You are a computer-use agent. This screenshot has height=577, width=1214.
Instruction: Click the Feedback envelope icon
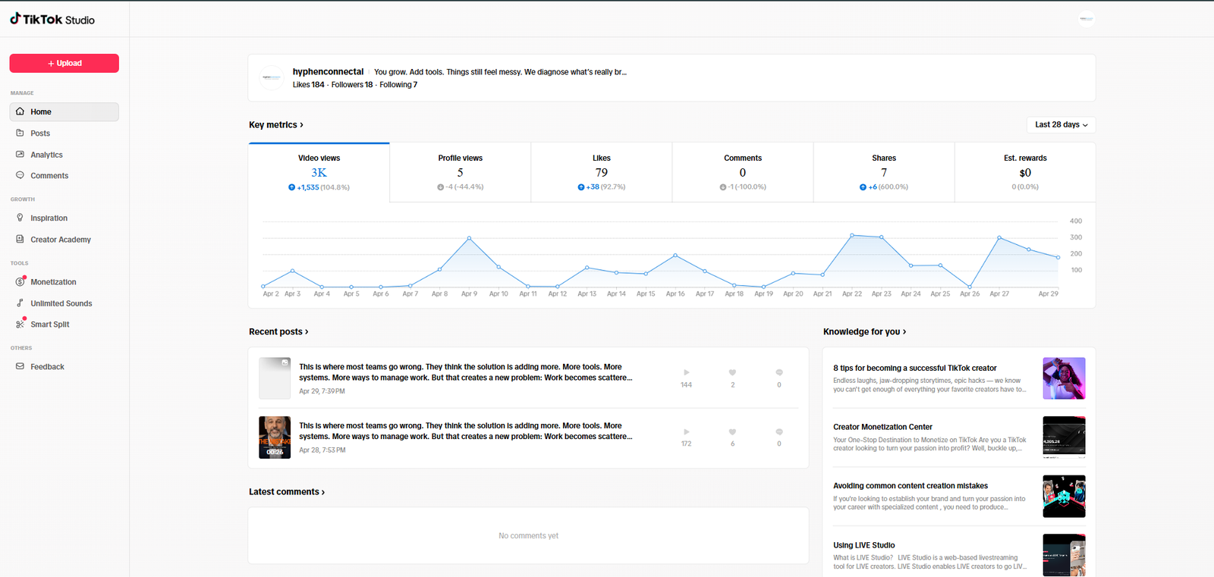tap(20, 366)
